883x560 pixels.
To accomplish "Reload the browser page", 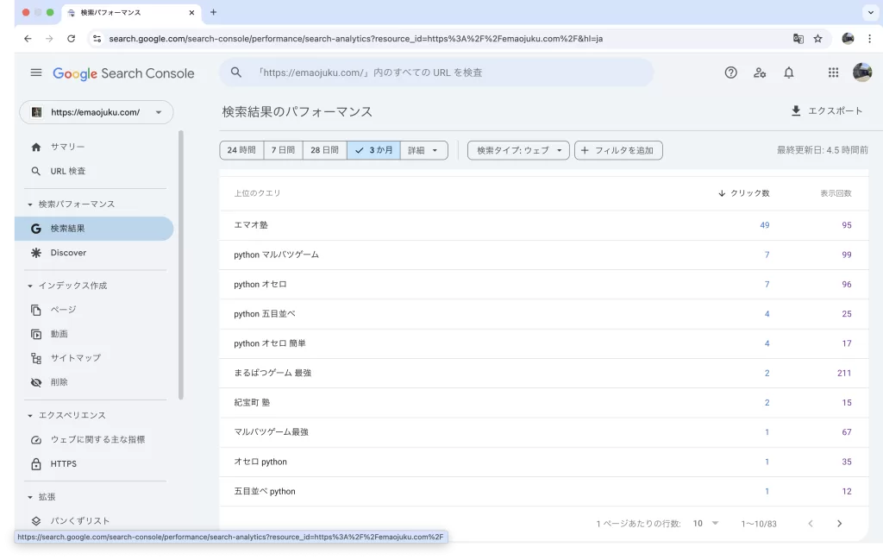I will (71, 39).
